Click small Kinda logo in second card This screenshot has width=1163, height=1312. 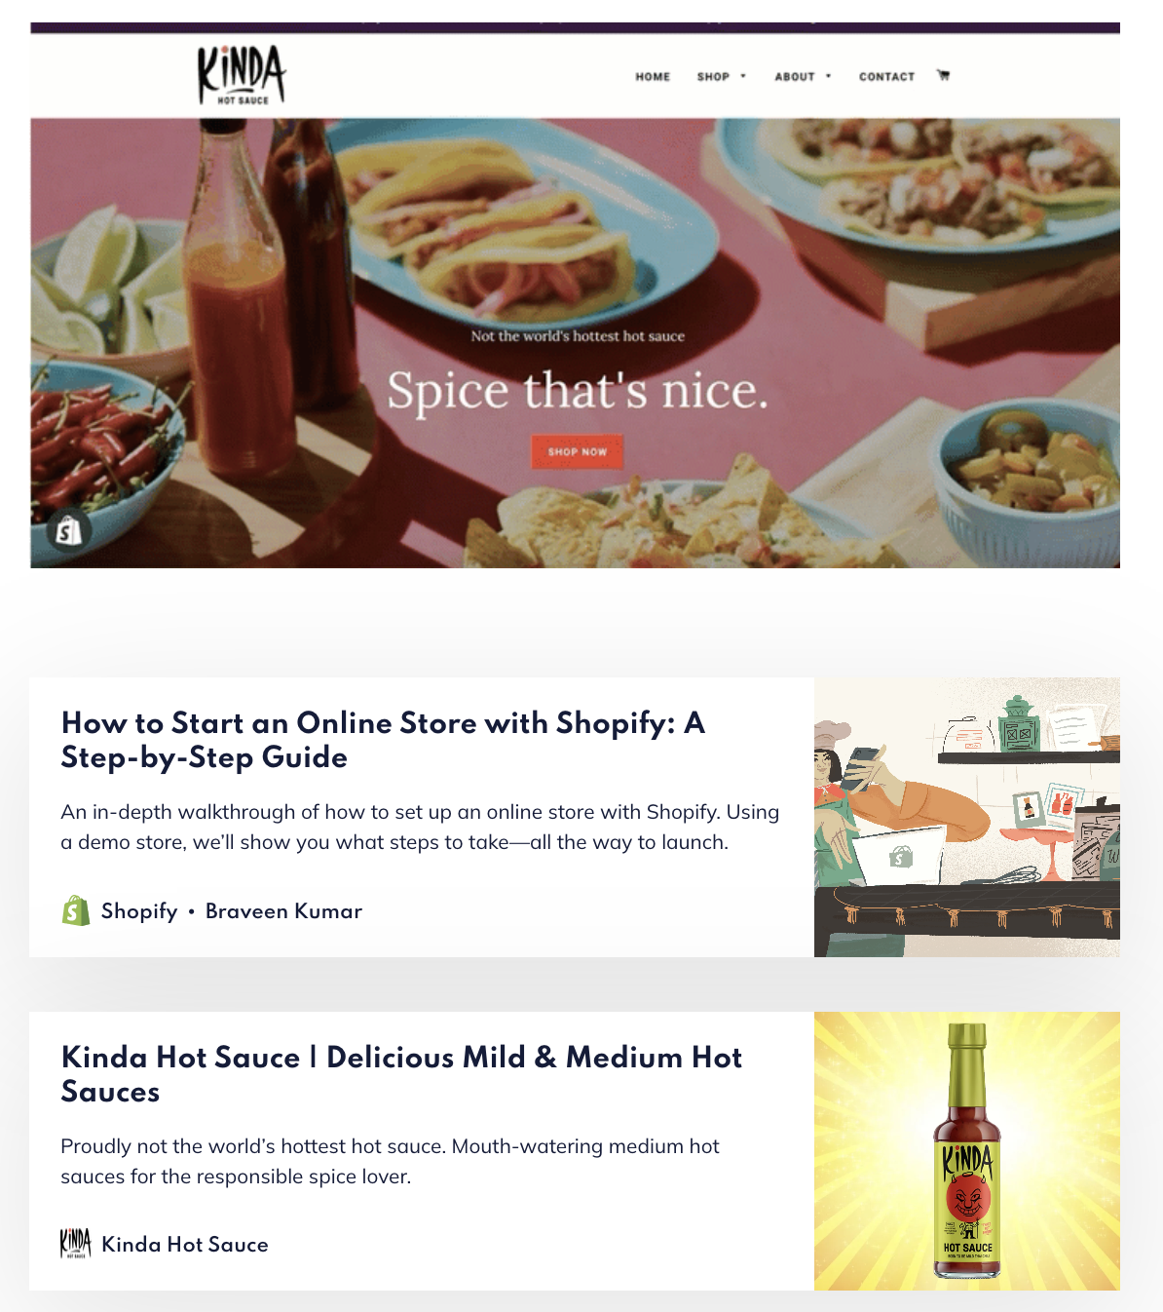(75, 1244)
